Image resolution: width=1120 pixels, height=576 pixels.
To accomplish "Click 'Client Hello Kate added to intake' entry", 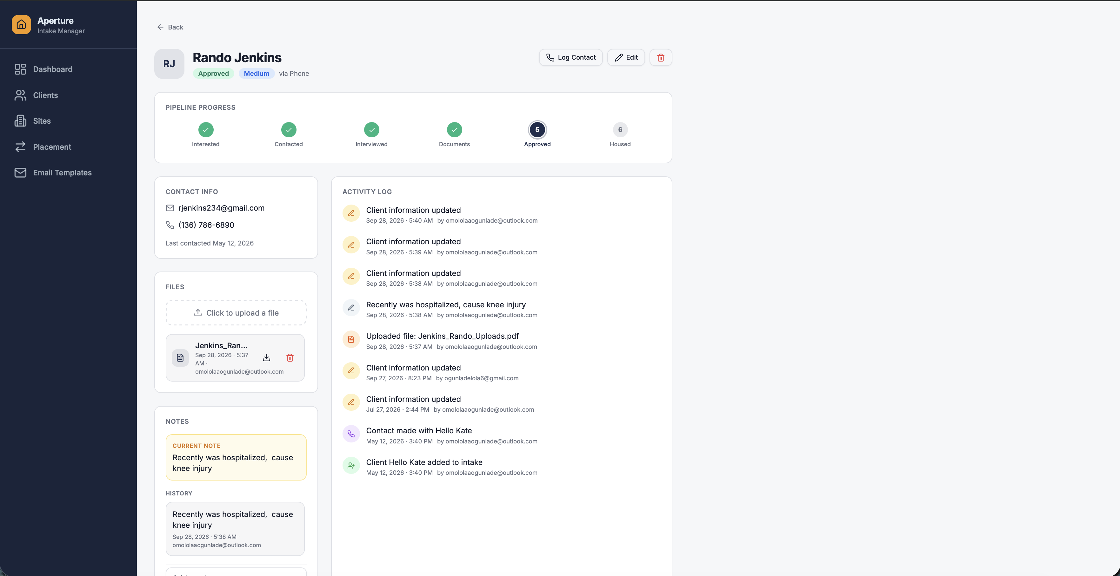I will coord(424,463).
